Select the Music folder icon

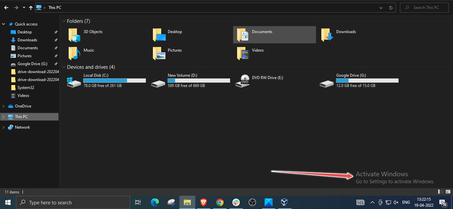point(75,53)
